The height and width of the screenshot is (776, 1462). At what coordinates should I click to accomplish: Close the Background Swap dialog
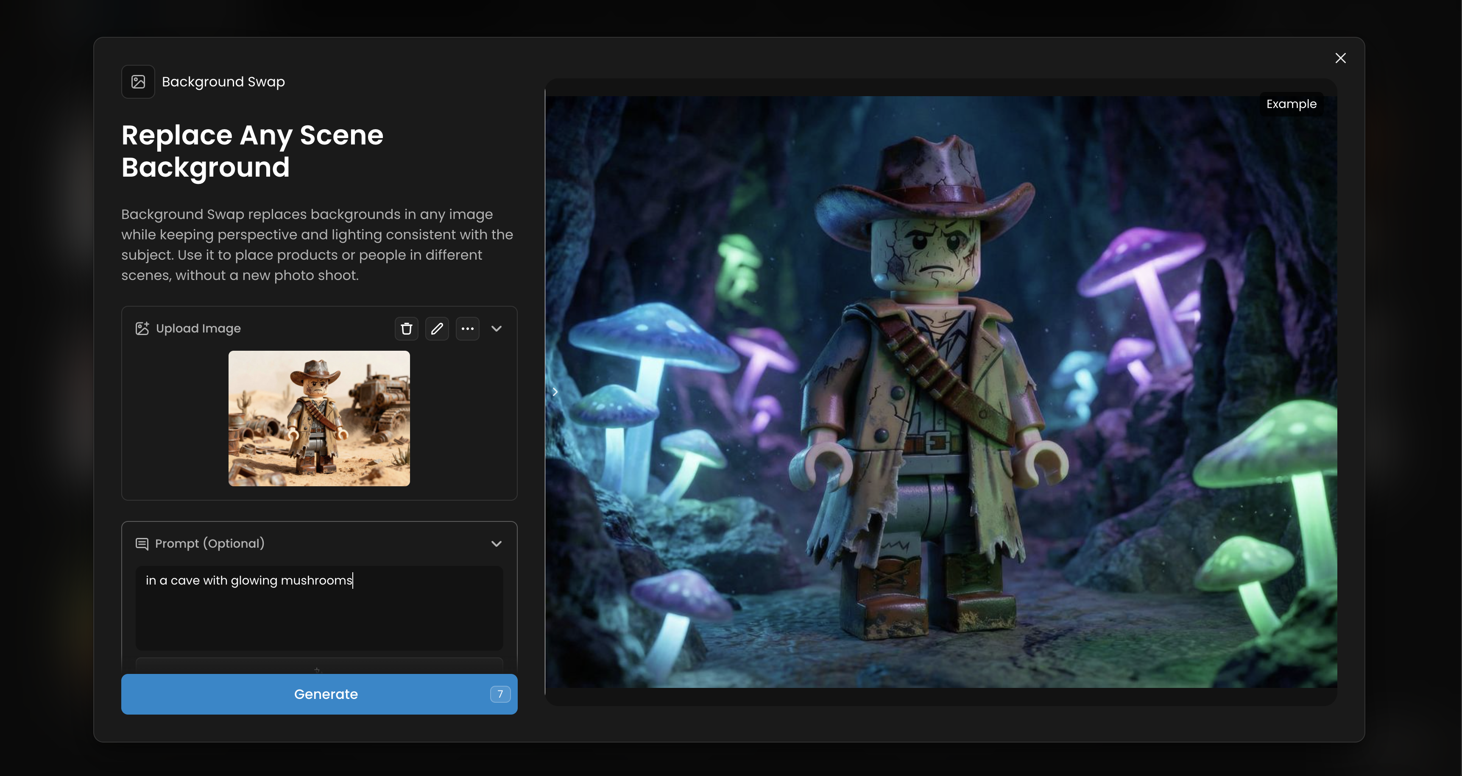tap(1340, 58)
